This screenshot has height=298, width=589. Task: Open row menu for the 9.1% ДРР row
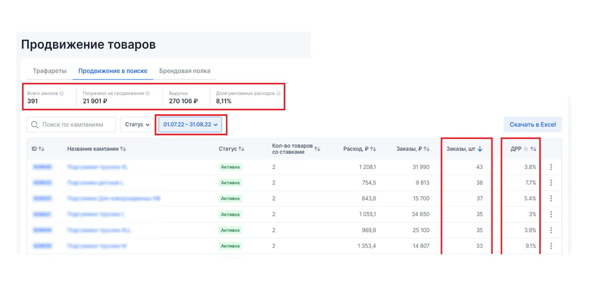pyautogui.click(x=551, y=246)
